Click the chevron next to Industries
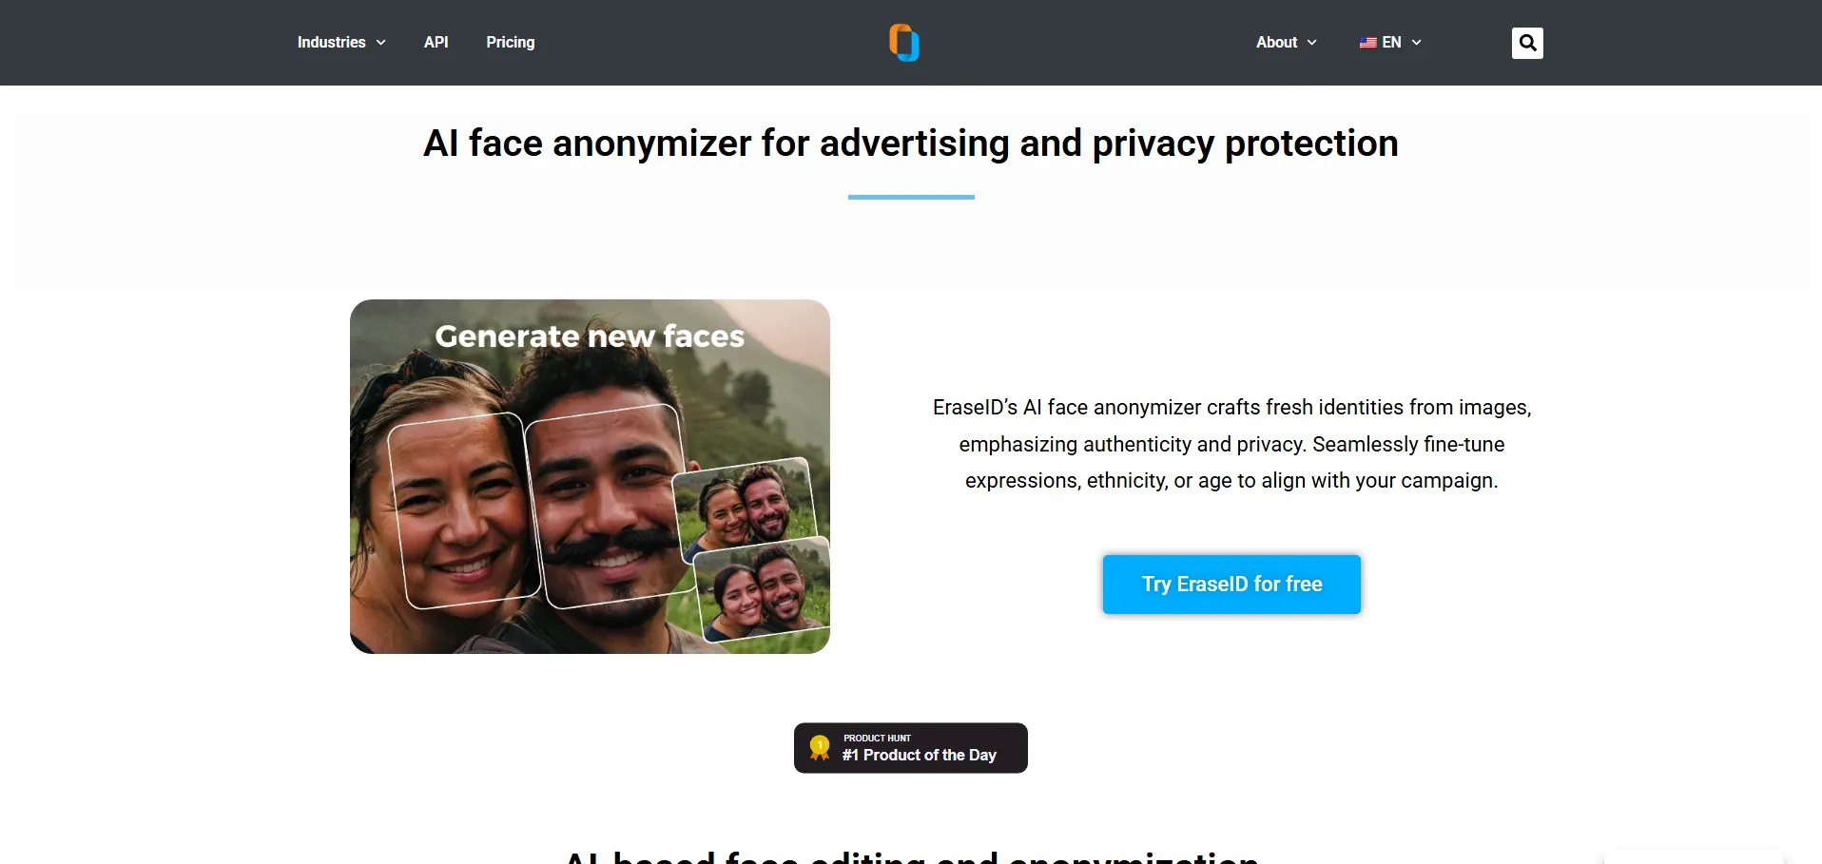This screenshot has height=864, width=1822. click(381, 43)
